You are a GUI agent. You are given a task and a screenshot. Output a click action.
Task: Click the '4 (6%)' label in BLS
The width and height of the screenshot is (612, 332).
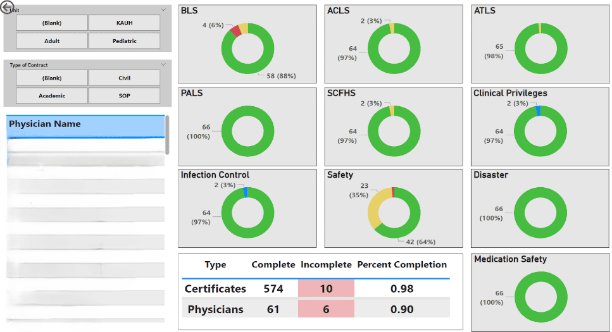[x=213, y=25]
